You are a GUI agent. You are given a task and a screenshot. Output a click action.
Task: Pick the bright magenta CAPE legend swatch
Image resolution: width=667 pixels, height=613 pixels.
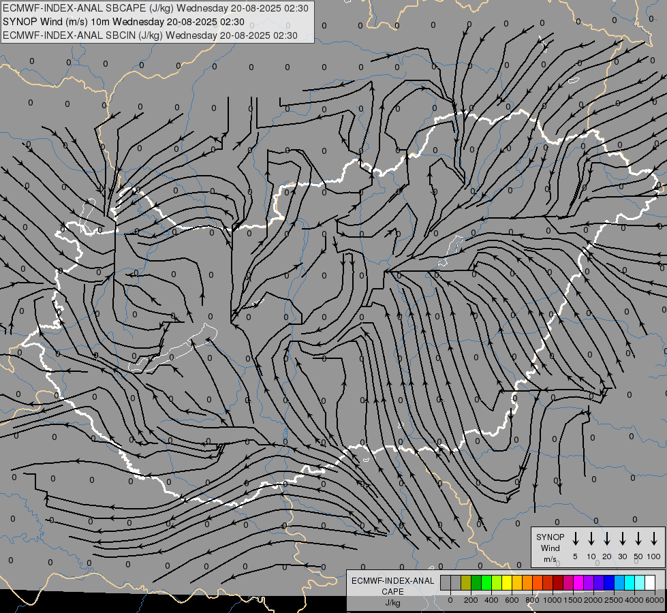tap(579, 582)
